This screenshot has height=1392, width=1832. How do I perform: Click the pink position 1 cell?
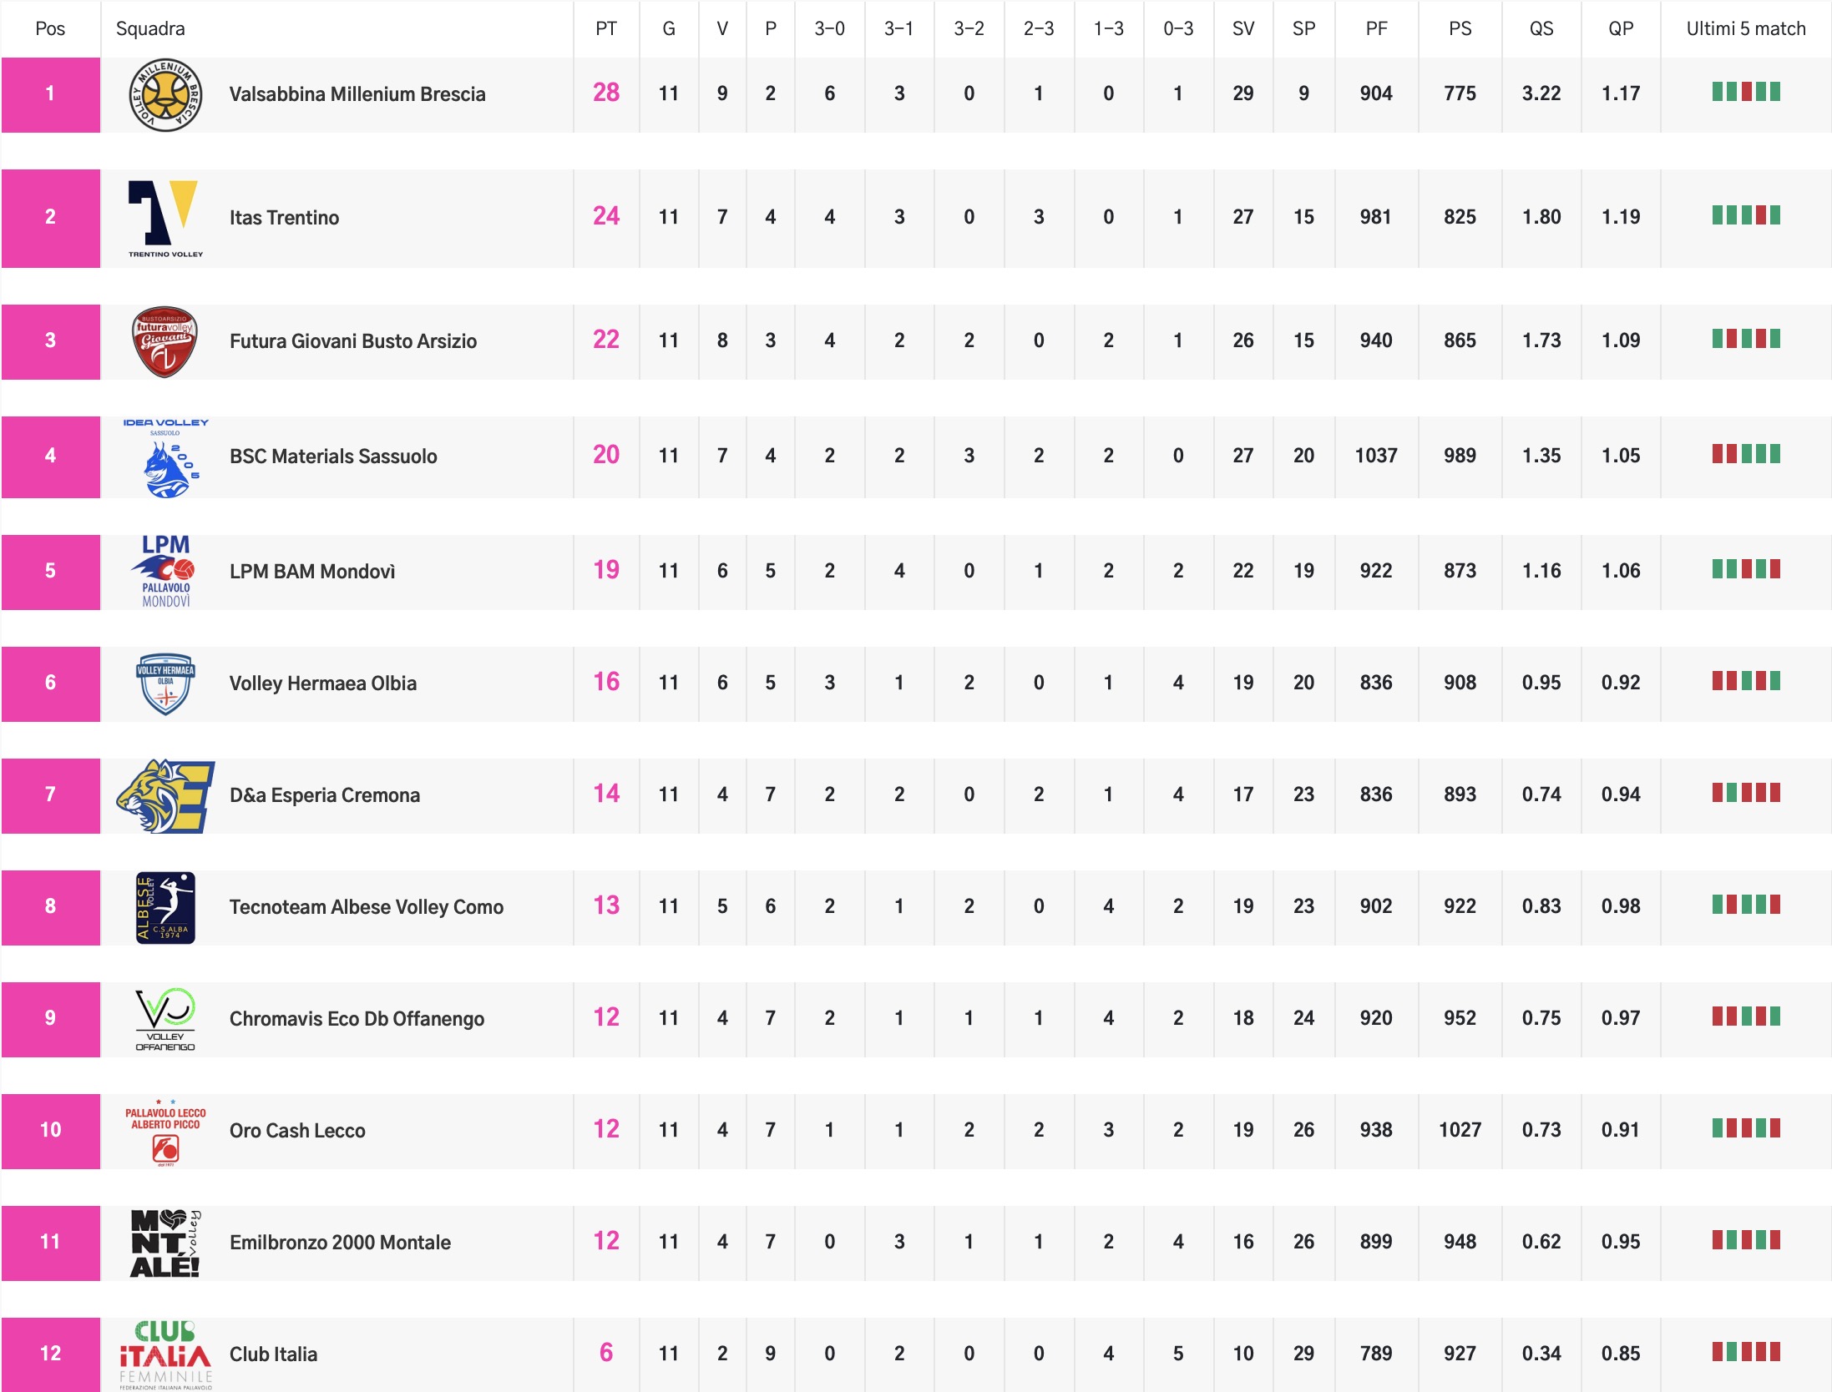tap(50, 94)
